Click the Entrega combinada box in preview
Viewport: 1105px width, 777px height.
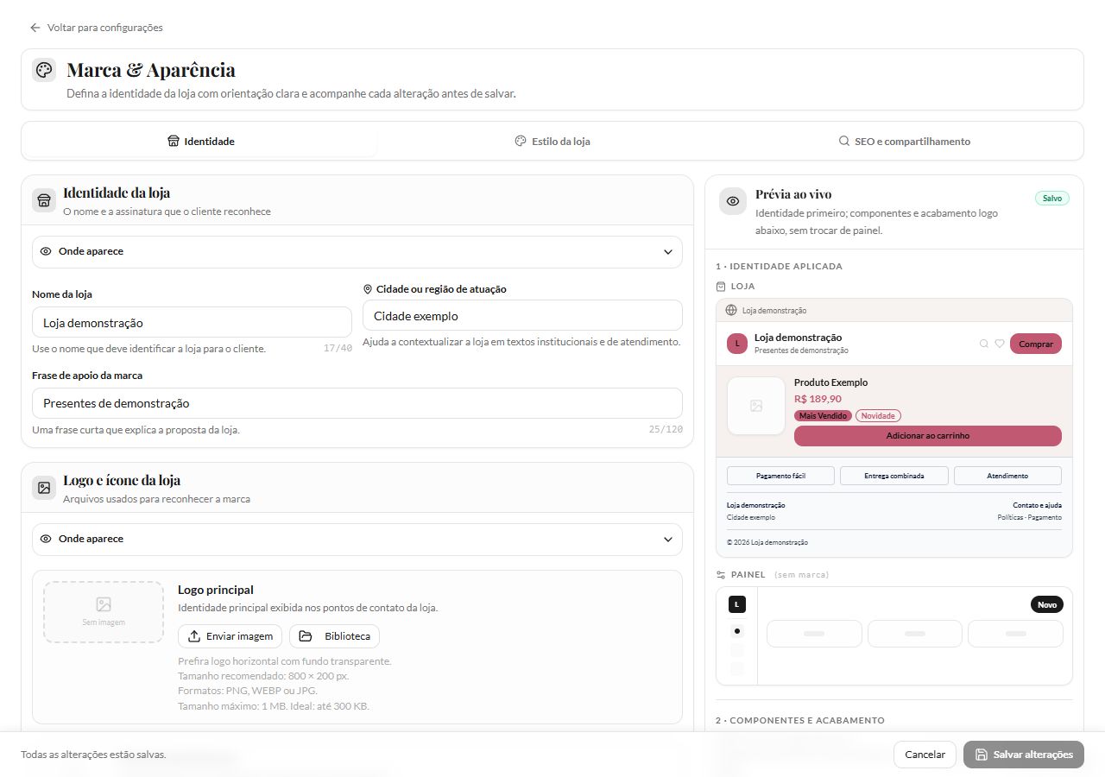pos(894,476)
